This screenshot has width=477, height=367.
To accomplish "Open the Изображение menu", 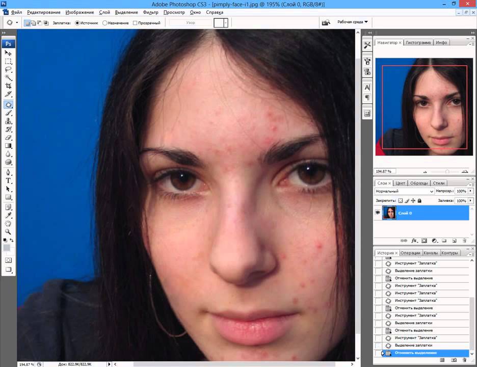I will (79, 12).
